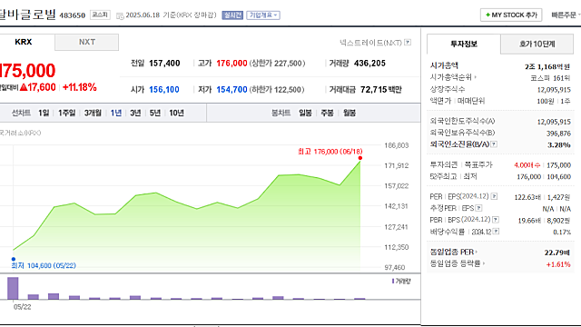The height and width of the screenshot is (327, 581).
Task: Open the help icon next to 넥스트레이드(NXT)
Action: pos(408,43)
